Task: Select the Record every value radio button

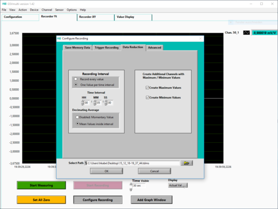Action: click(76, 79)
